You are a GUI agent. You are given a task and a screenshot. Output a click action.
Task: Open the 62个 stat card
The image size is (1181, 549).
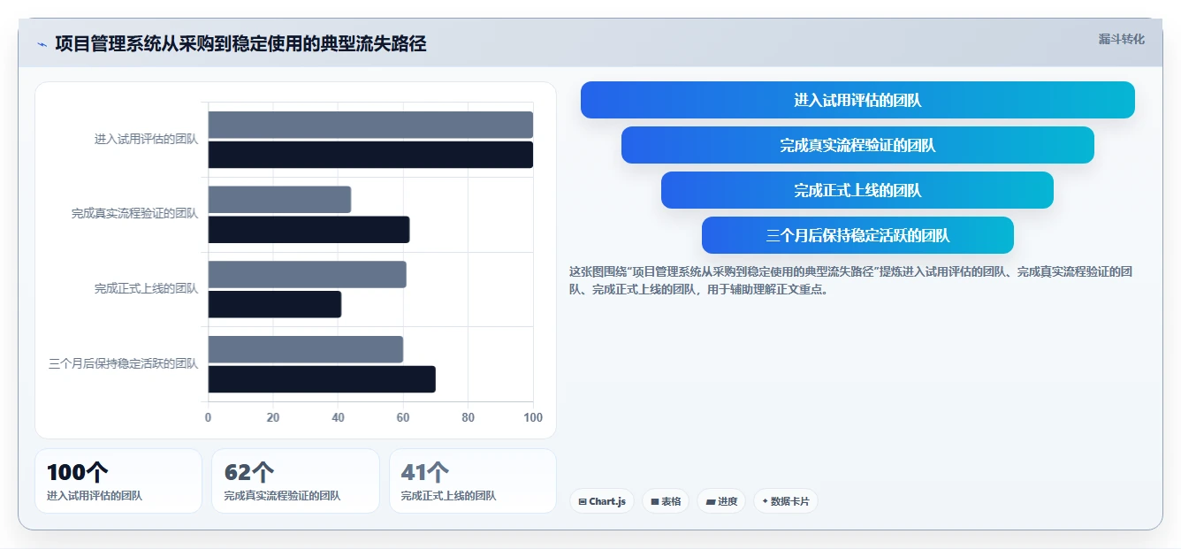click(295, 481)
